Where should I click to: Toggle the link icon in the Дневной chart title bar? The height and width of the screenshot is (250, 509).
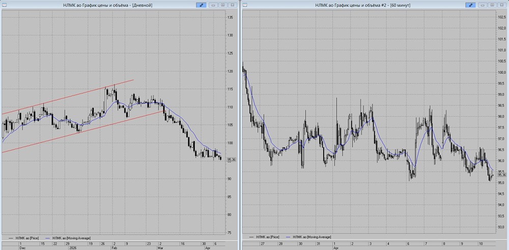201,5
